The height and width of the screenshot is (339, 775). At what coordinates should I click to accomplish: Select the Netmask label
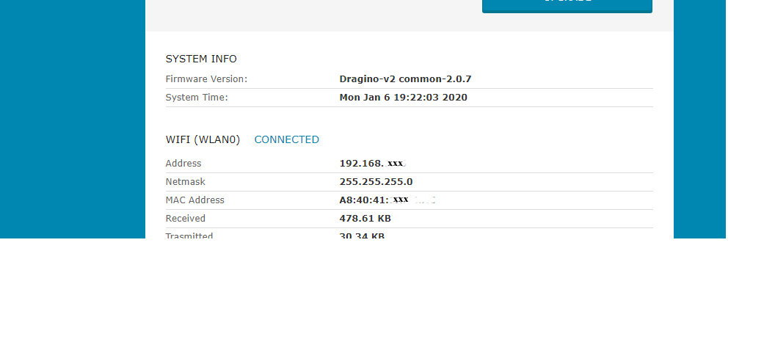[x=186, y=181]
